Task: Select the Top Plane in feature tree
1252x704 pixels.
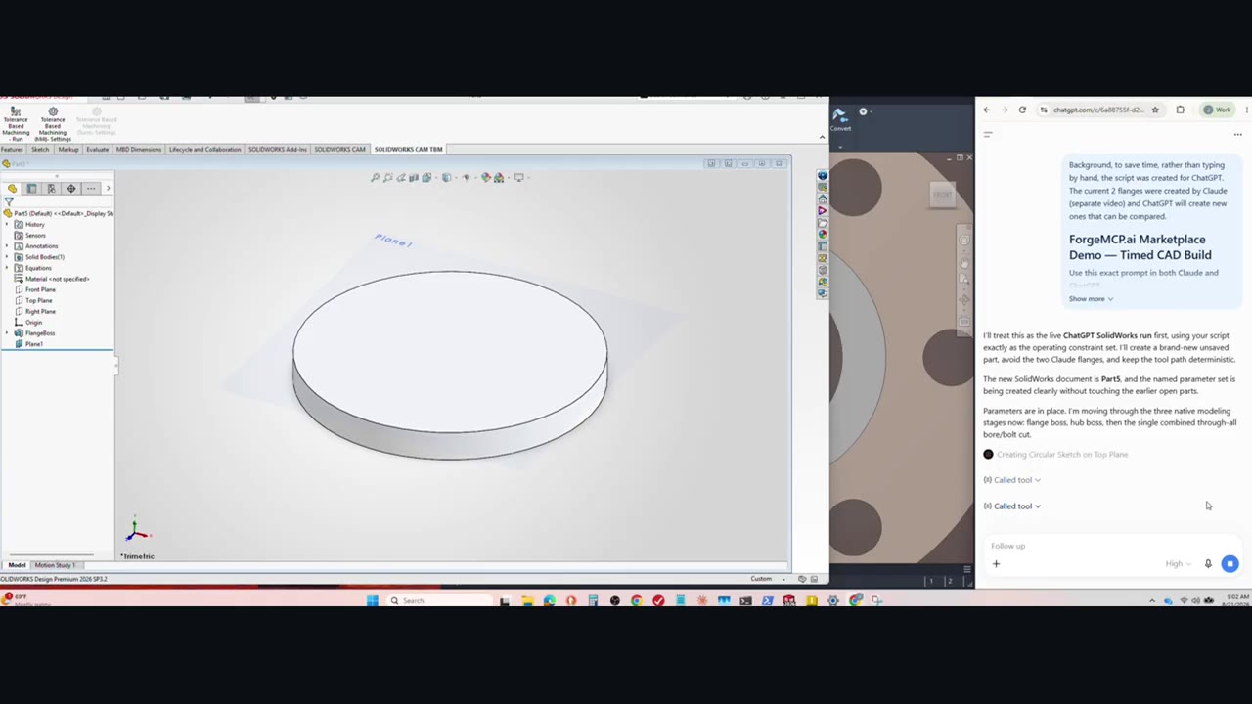Action: tap(34, 300)
